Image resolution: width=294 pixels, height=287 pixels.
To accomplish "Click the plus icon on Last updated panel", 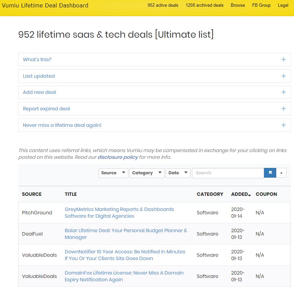I will pyautogui.click(x=283, y=76).
